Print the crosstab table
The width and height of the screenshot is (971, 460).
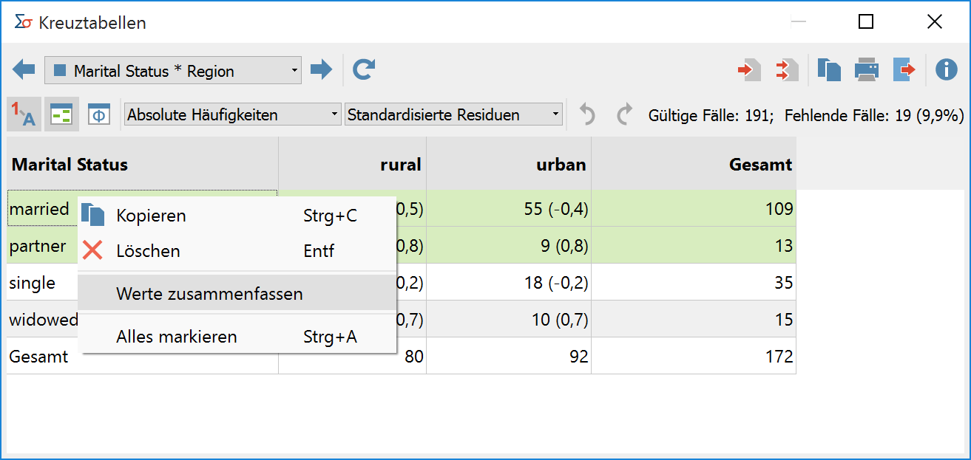866,70
